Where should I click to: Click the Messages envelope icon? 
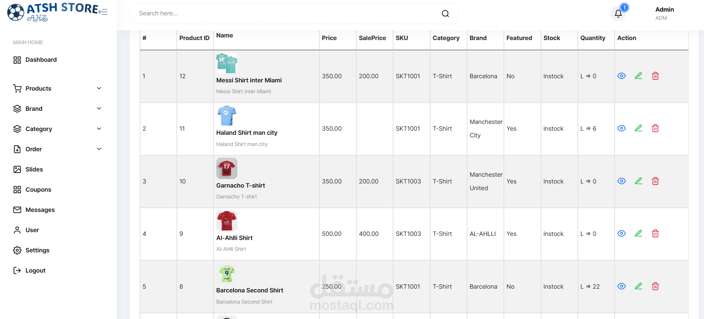[17, 210]
